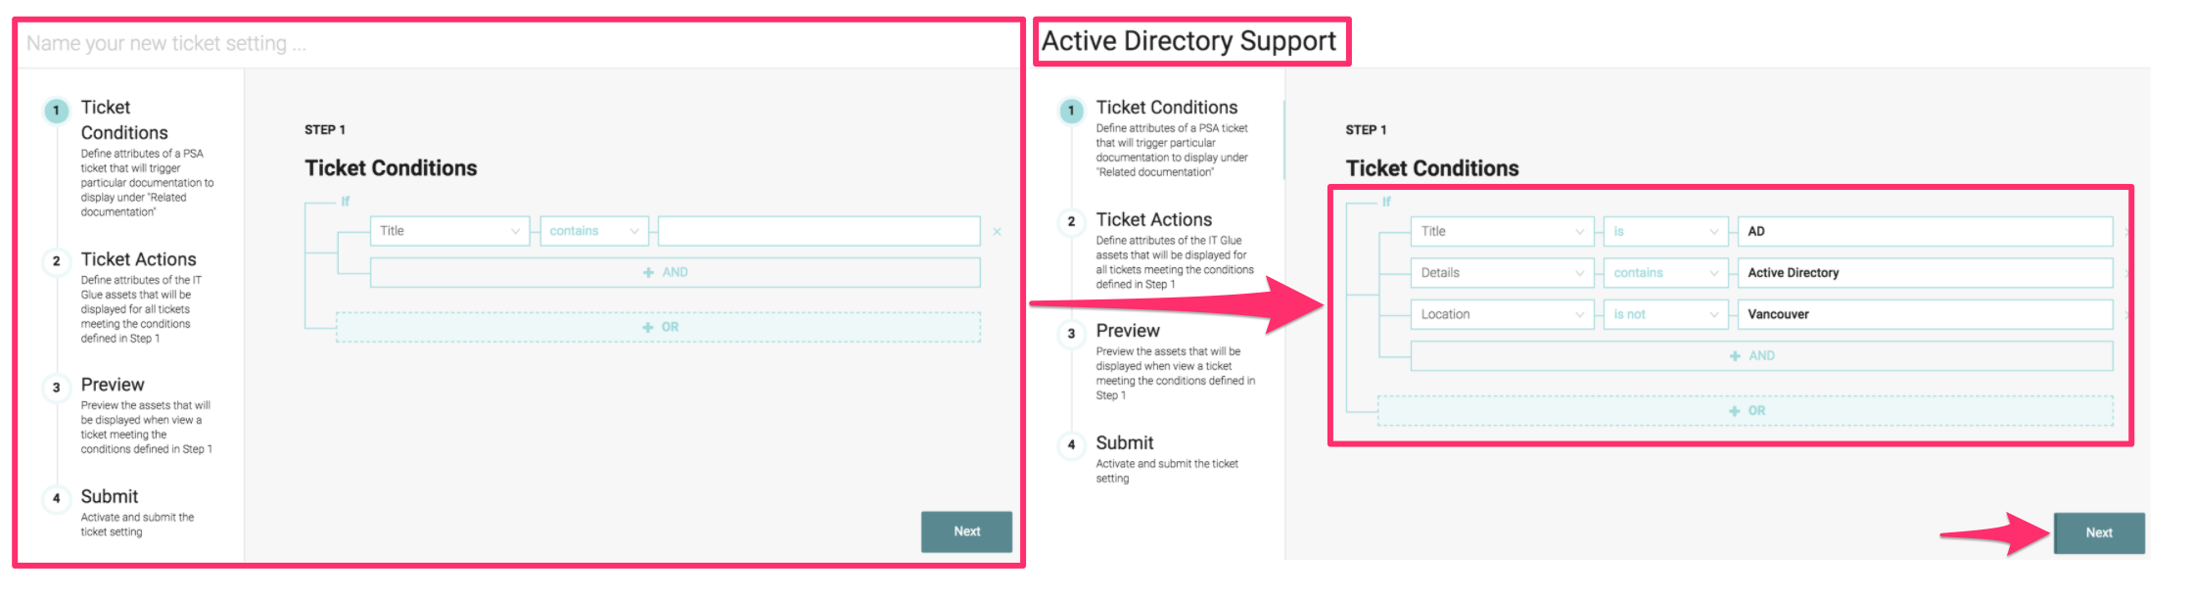Click the plus OR button below the Location condition group
2189x597 pixels.
1745,411
